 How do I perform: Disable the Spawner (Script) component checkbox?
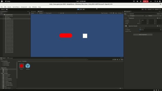click(x=128, y=26)
